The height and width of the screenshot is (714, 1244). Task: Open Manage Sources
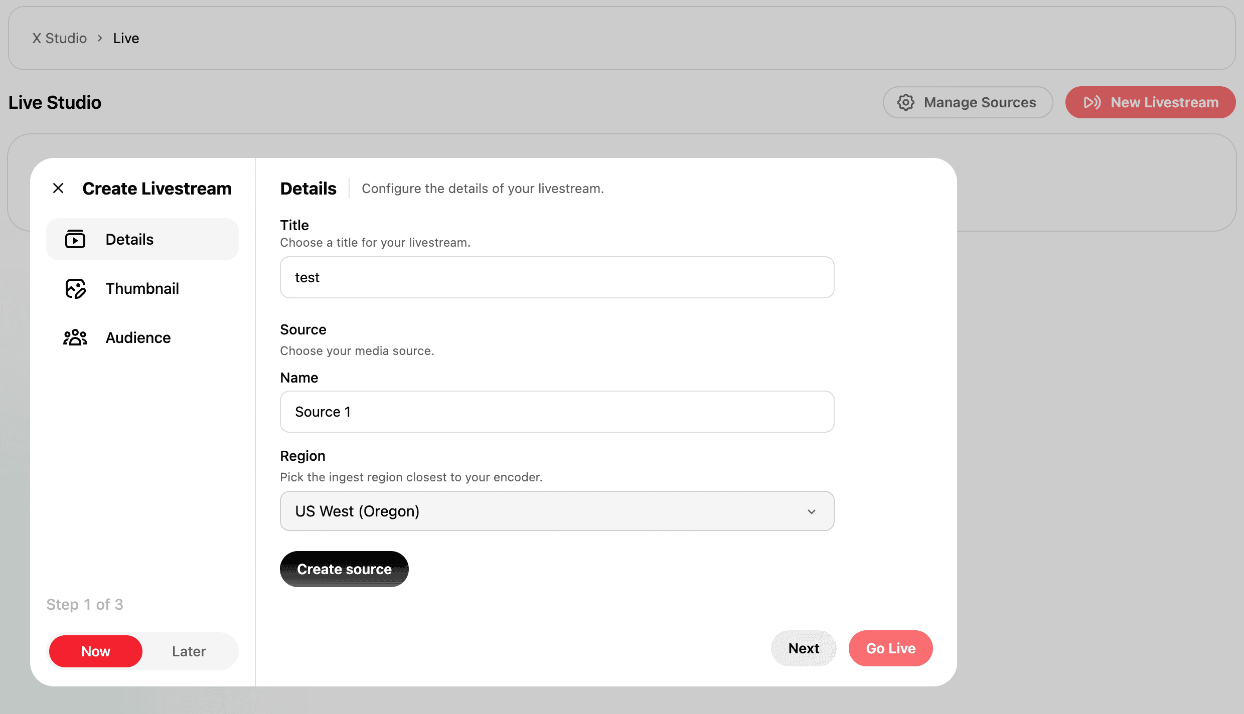click(968, 102)
